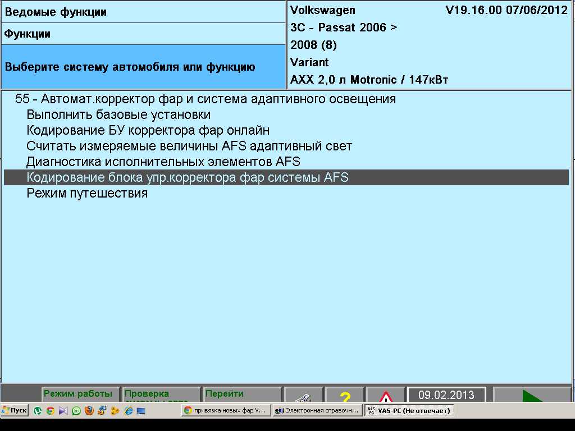575x431 pixels.
Task: Go forward with the green arrow button
Action: pos(532,395)
